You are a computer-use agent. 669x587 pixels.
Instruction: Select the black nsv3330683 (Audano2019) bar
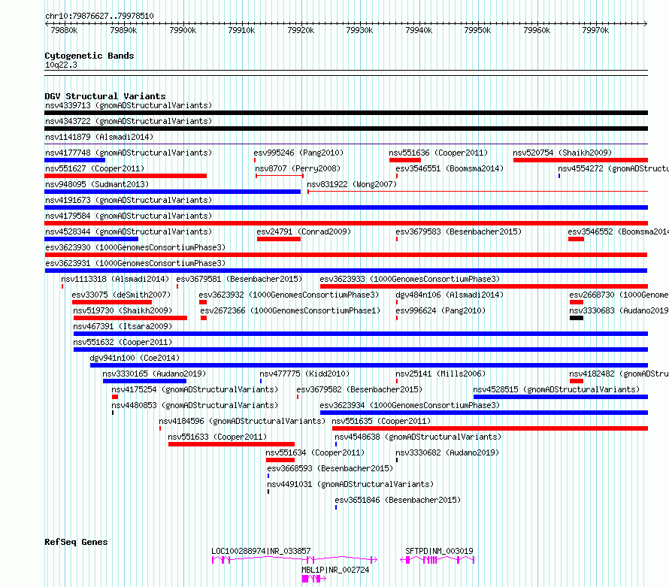point(577,318)
